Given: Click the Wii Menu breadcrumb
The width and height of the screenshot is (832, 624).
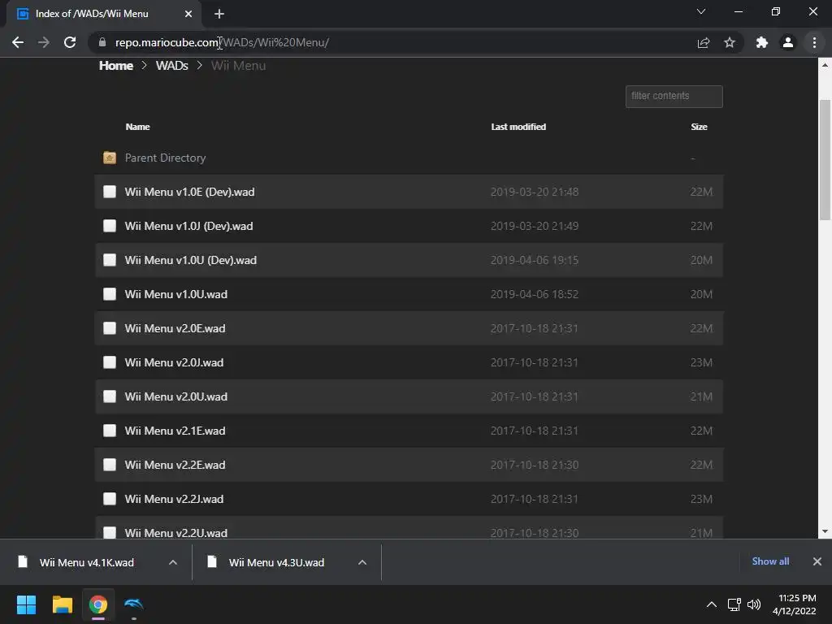Looking at the screenshot, I should (238, 66).
